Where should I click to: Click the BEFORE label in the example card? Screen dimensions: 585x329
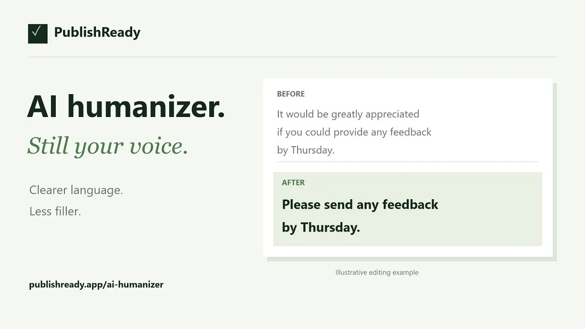point(291,94)
